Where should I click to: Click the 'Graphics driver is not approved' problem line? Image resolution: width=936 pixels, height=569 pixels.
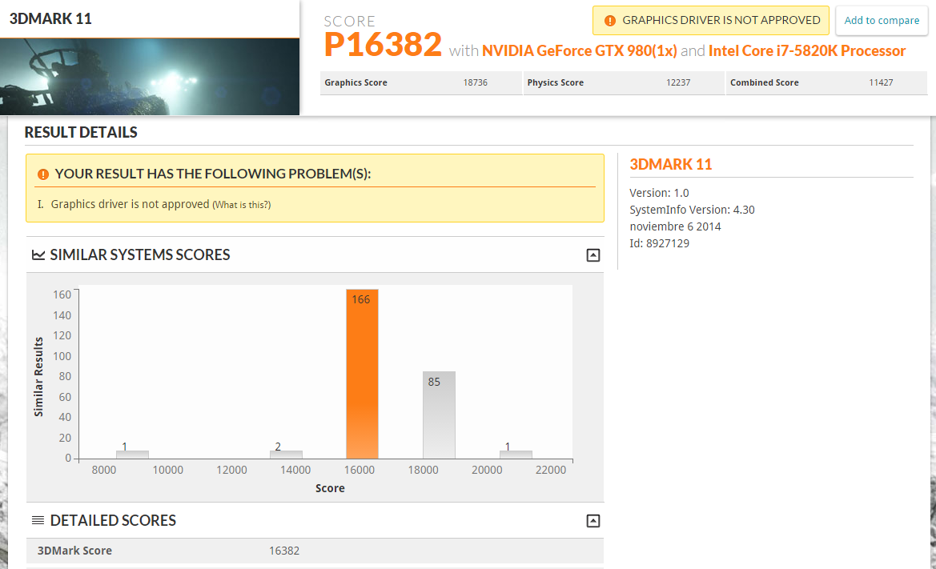(x=131, y=204)
